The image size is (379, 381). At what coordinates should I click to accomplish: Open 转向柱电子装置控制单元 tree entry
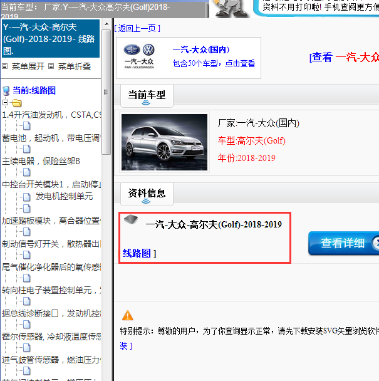tap(51, 290)
